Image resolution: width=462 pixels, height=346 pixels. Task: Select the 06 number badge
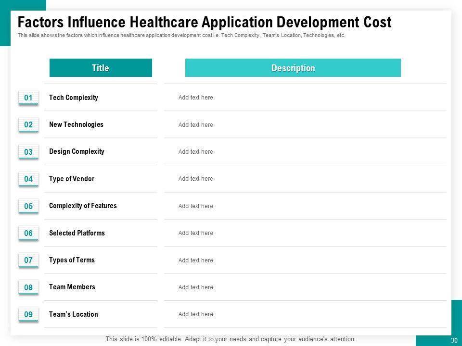(x=28, y=234)
